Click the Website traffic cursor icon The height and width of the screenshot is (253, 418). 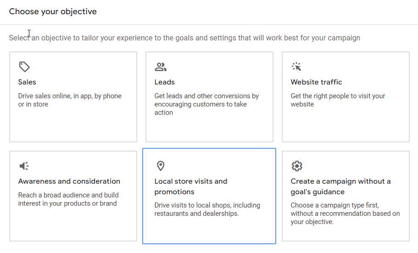coord(297,67)
